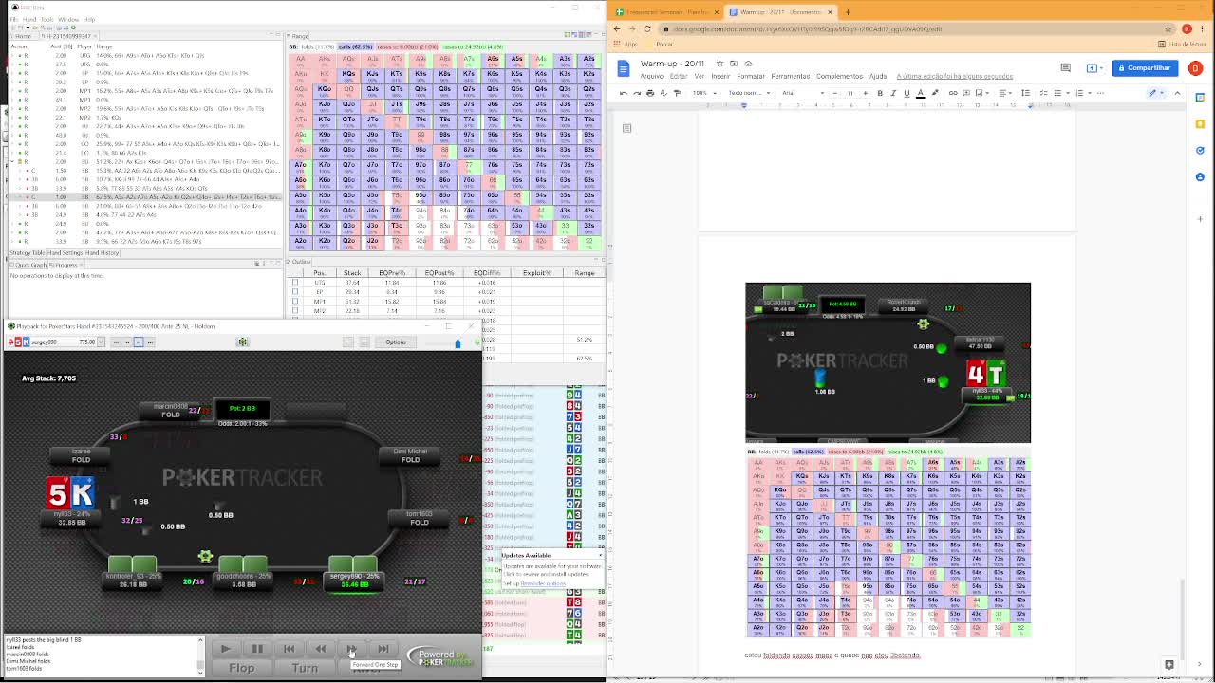Open a new Chrome tab
This screenshot has width=1215, height=683.
[848, 12]
